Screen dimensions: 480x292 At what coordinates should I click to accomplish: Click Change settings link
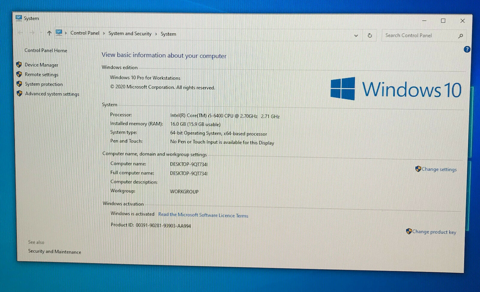(439, 169)
